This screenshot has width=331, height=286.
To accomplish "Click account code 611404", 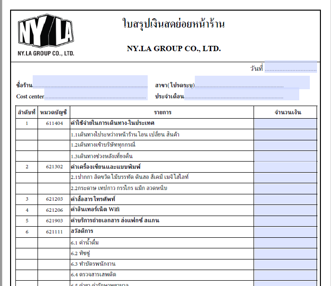I will click(54, 123).
